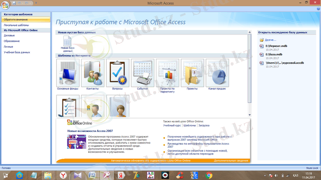Click the Проекты folder template
Screen dimensions: 321x180
coord(192,72)
